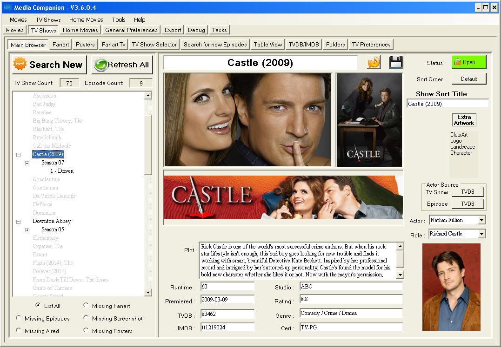
Task: Click the Runtime field showing 60
Action: click(x=227, y=287)
